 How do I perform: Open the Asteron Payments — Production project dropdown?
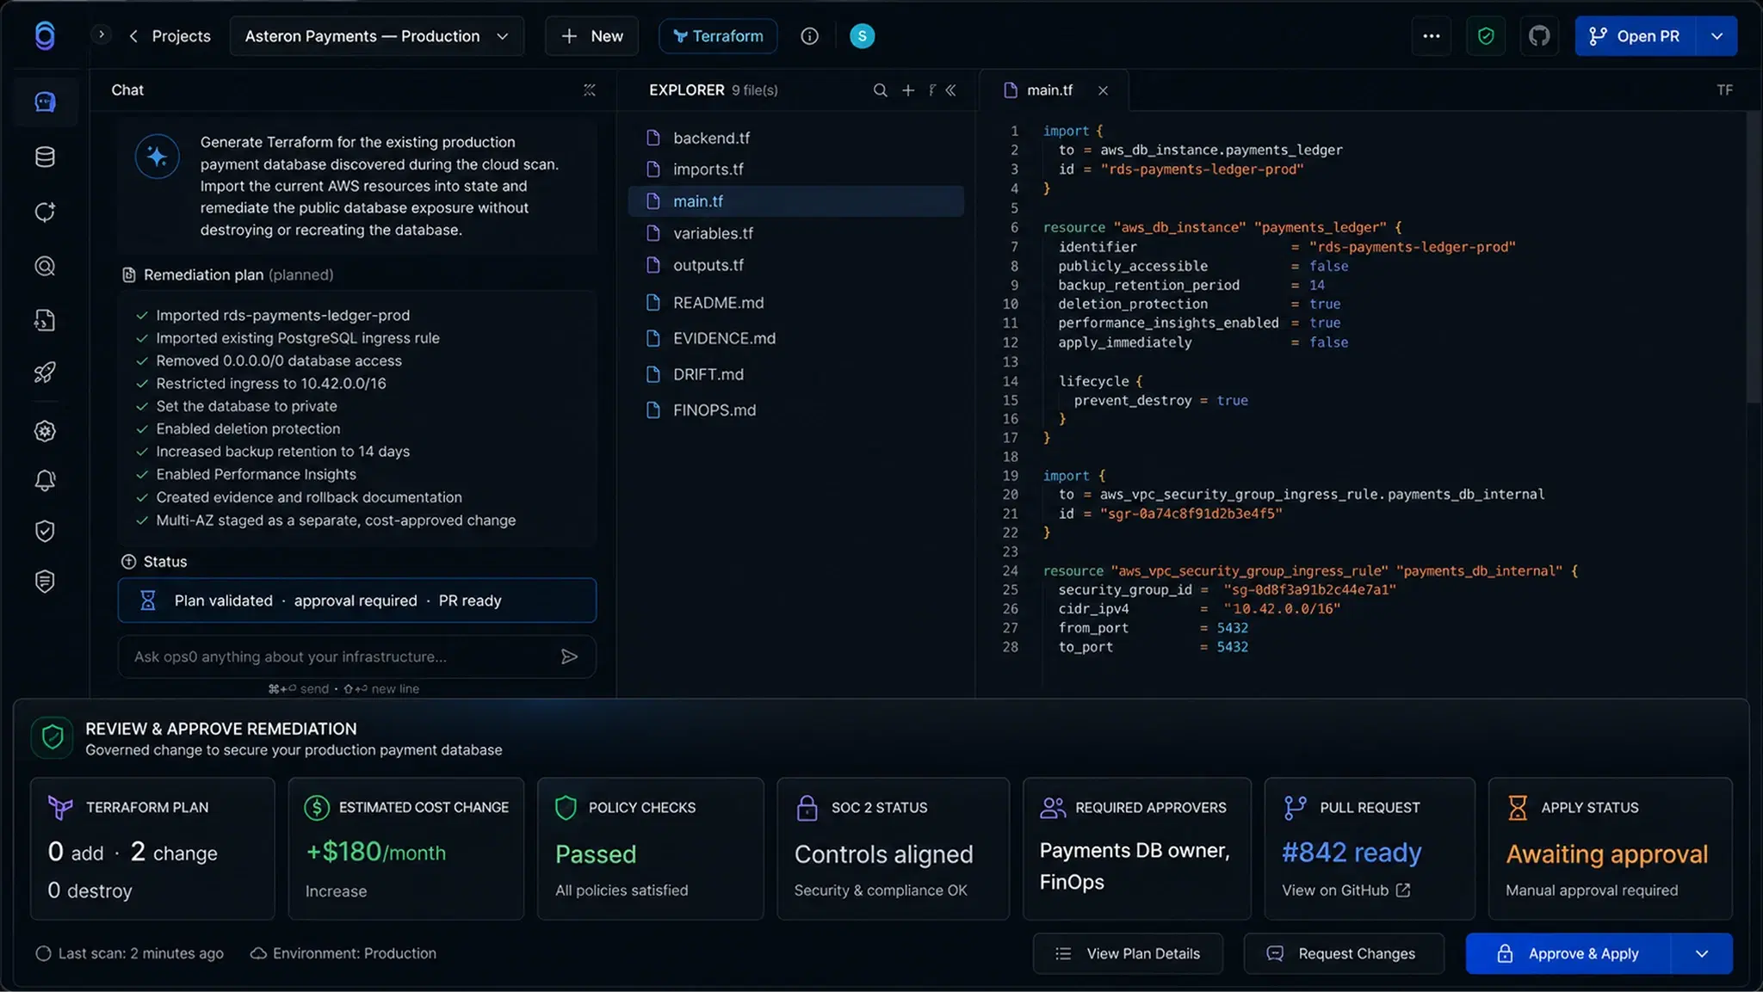[x=377, y=36]
